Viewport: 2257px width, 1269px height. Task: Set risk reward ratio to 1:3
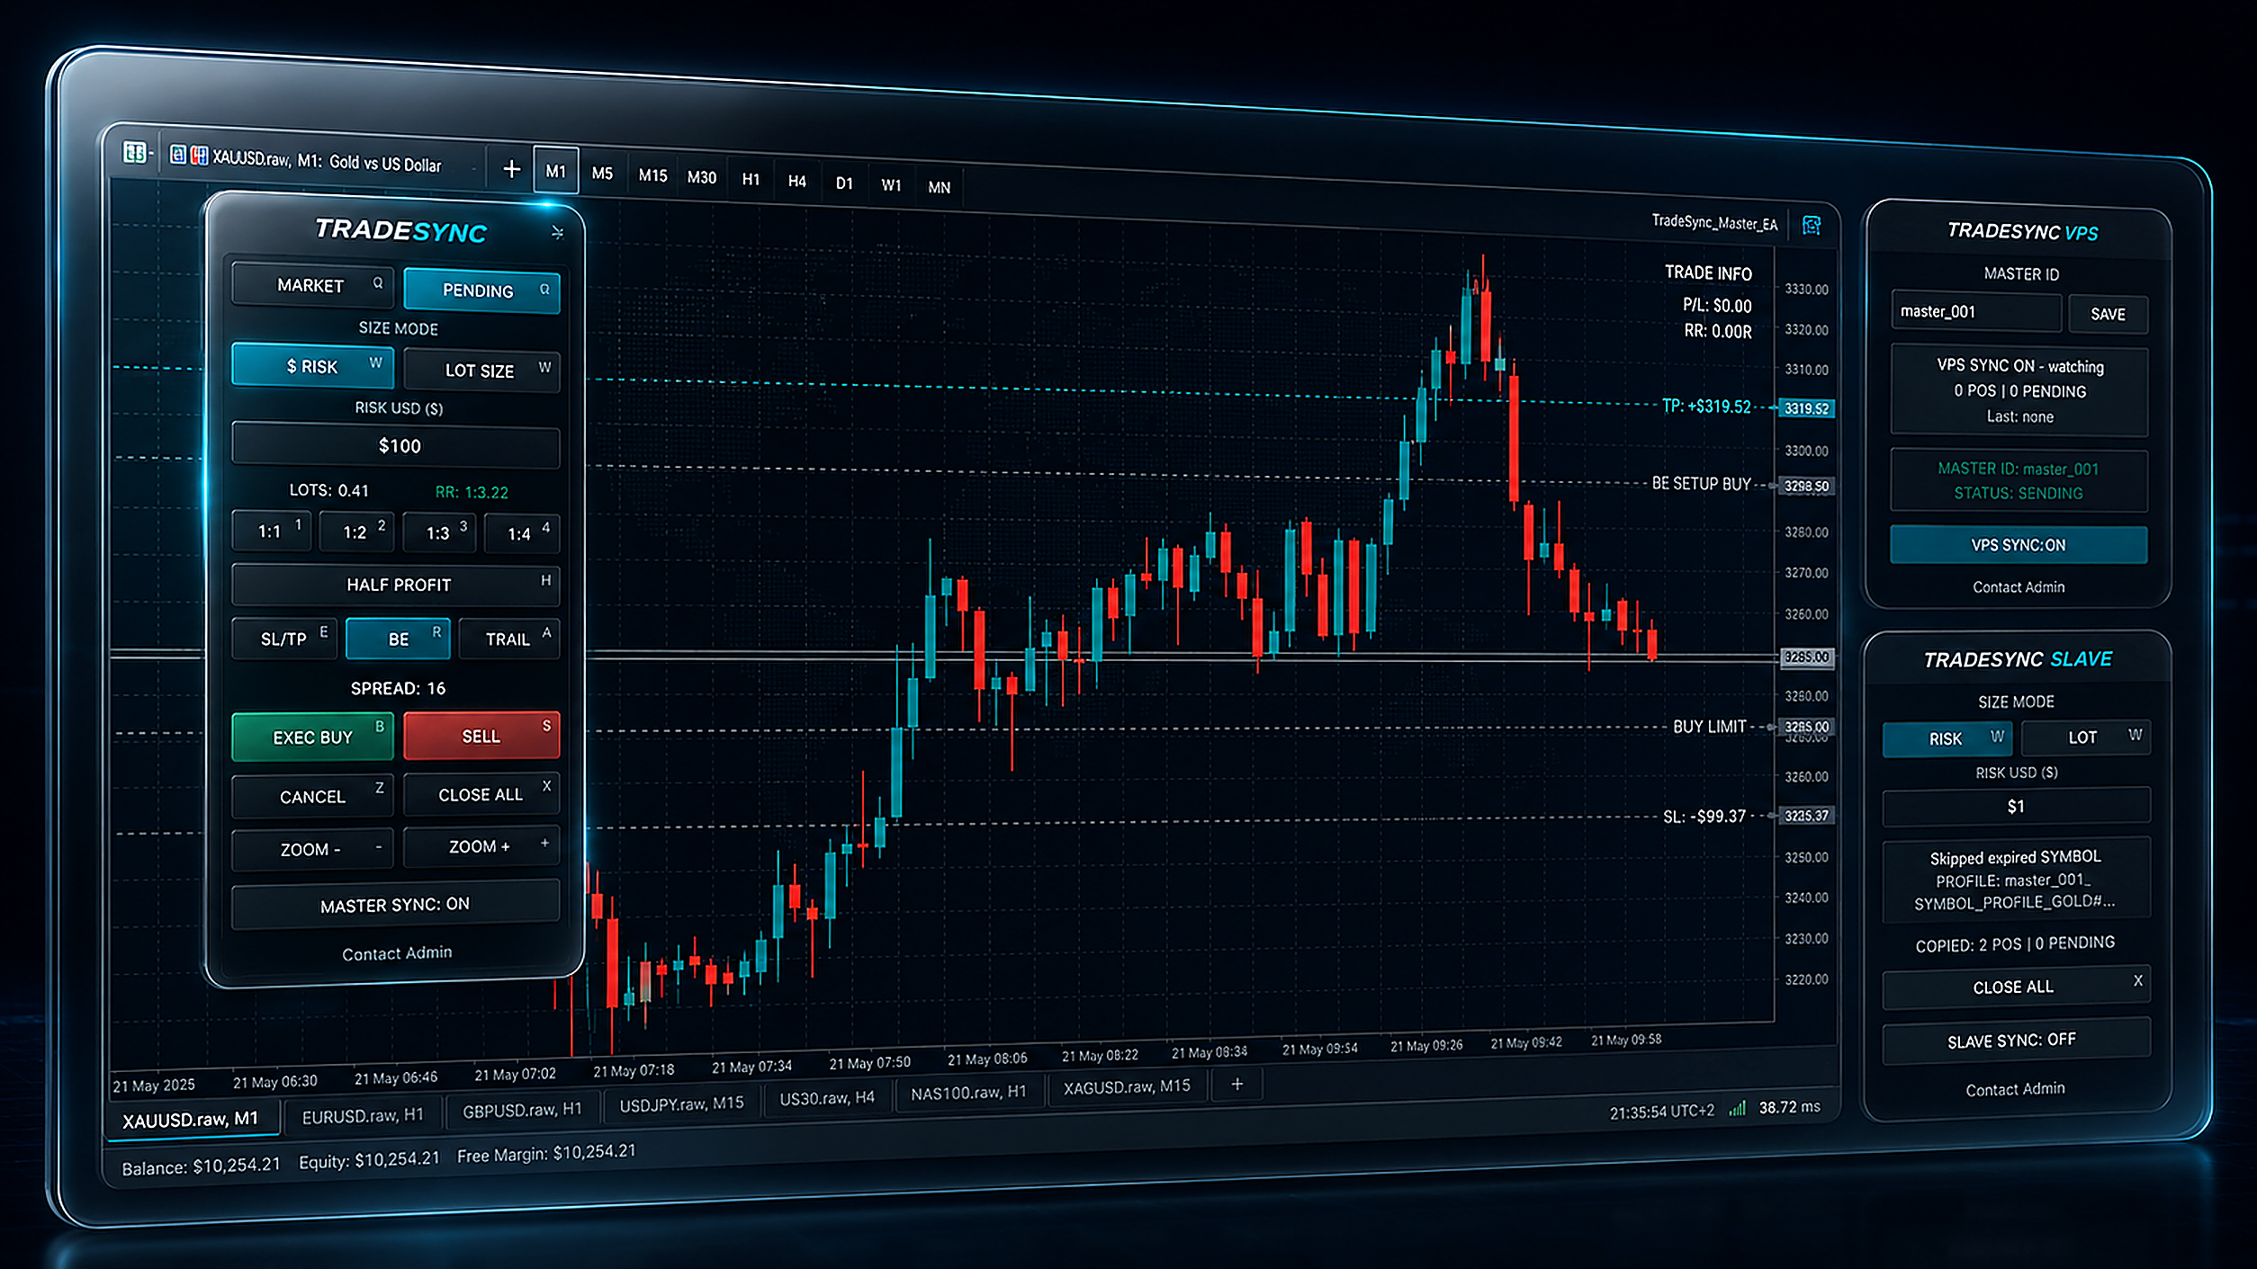(439, 532)
